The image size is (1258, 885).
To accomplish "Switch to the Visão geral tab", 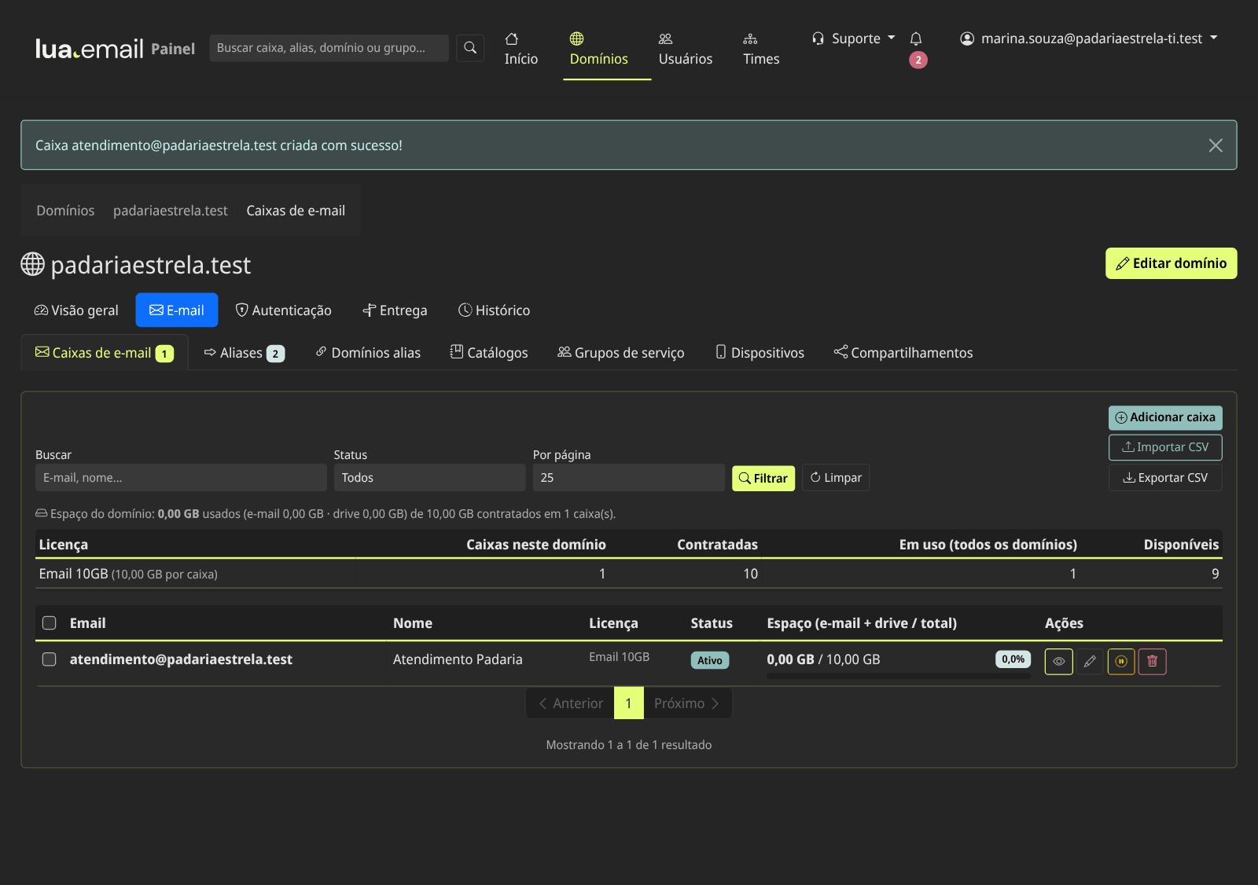I will [x=76, y=310].
